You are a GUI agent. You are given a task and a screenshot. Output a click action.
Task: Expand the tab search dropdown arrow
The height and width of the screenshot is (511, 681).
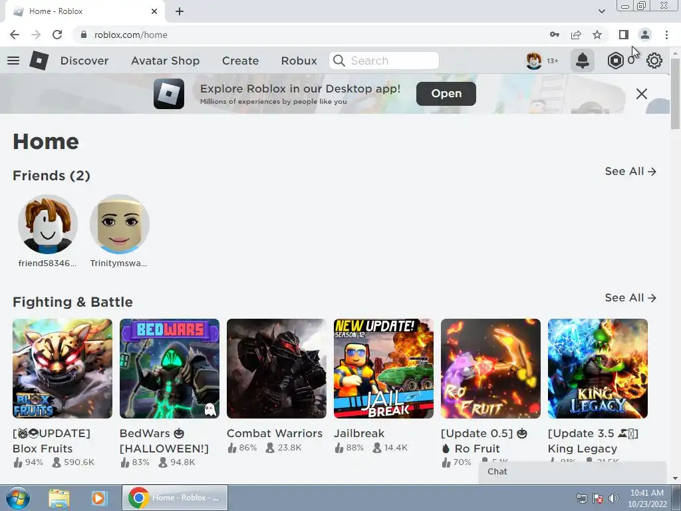601,11
